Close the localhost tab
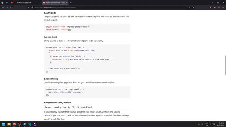Image resolution: width=226 pixels, height=127 pixels. click(x=40, y=2)
